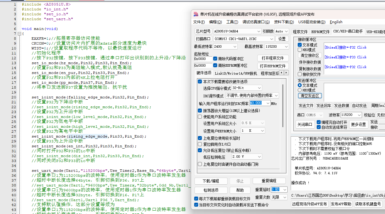Click the 关闭串口 button
The width and height of the screenshot is (385, 214).
(x=304, y=124)
